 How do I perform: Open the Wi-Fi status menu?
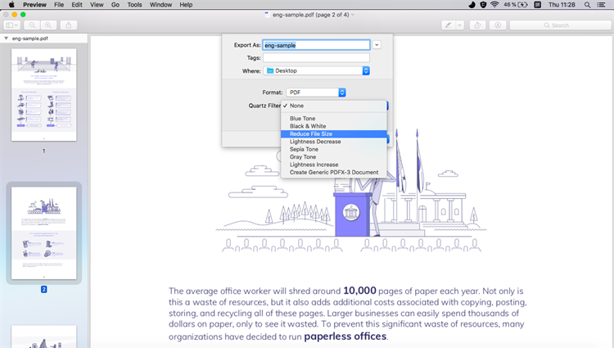[494, 5]
